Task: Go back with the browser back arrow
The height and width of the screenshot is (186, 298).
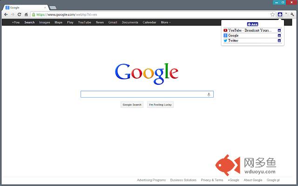Action: pos(6,14)
